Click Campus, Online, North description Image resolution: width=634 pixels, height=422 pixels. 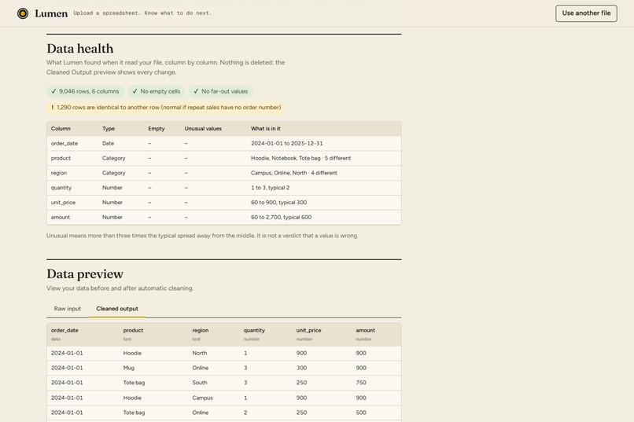point(294,173)
